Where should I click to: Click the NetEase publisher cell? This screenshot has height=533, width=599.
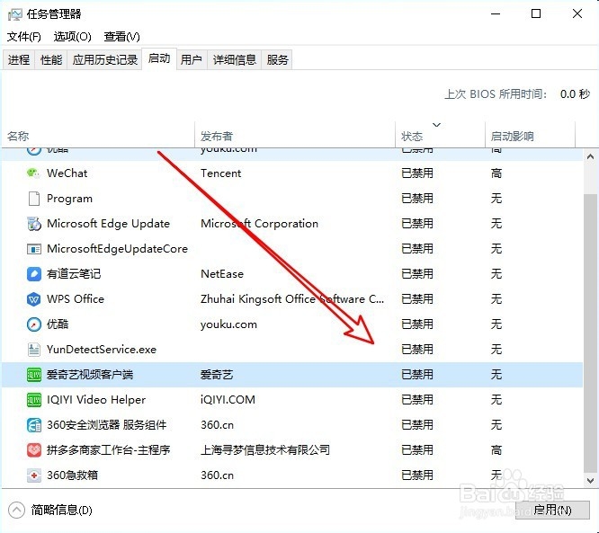222,274
